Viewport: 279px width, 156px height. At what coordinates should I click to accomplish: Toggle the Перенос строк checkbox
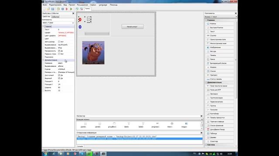(x=59, y=54)
